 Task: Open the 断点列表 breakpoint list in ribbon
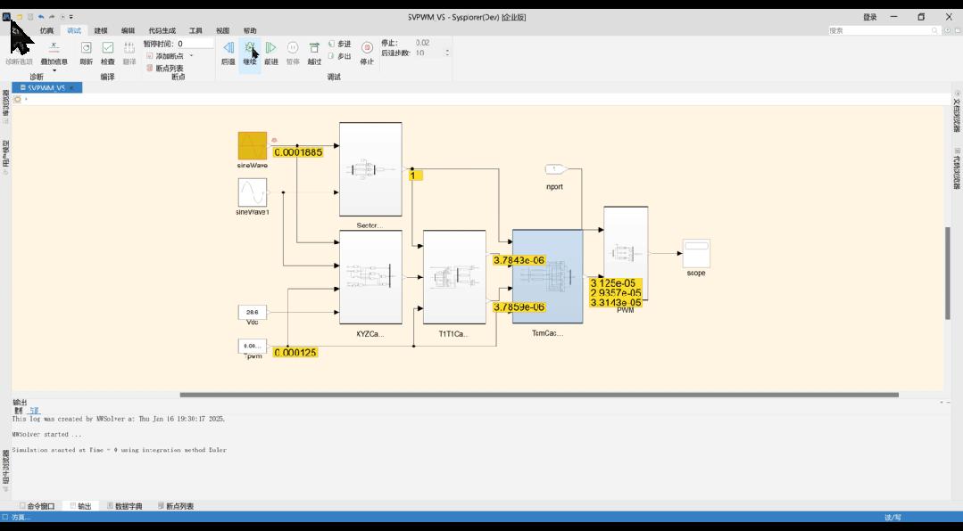(164, 68)
